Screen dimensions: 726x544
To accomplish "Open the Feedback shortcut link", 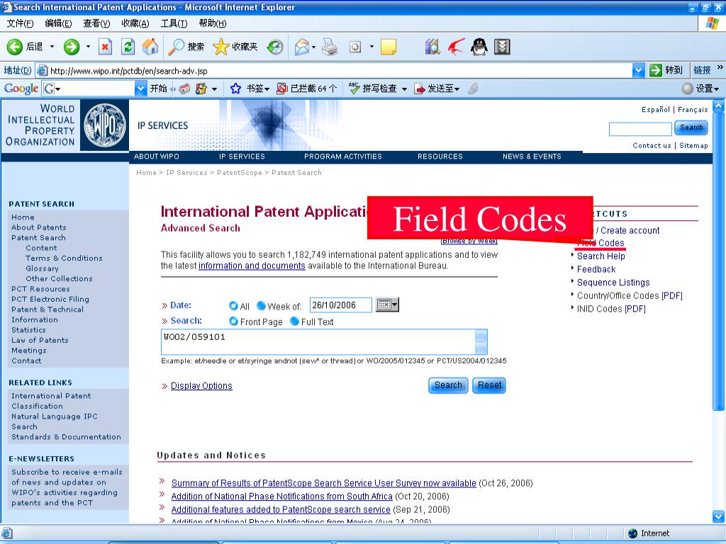I will pos(596,269).
